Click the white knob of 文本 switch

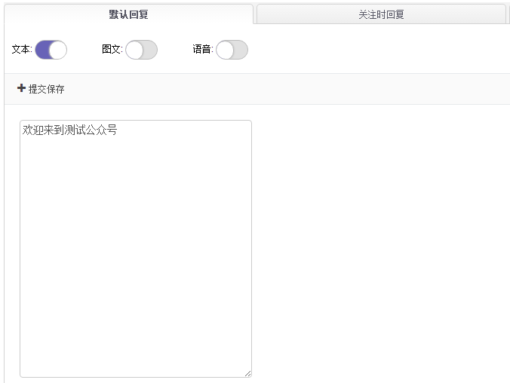pos(58,50)
